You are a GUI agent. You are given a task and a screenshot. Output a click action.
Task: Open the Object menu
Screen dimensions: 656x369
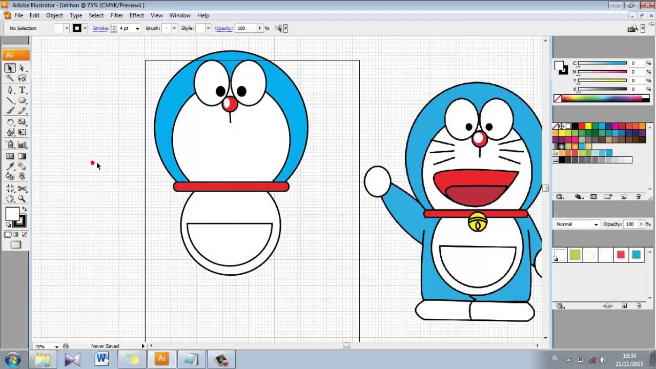tap(54, 15)
